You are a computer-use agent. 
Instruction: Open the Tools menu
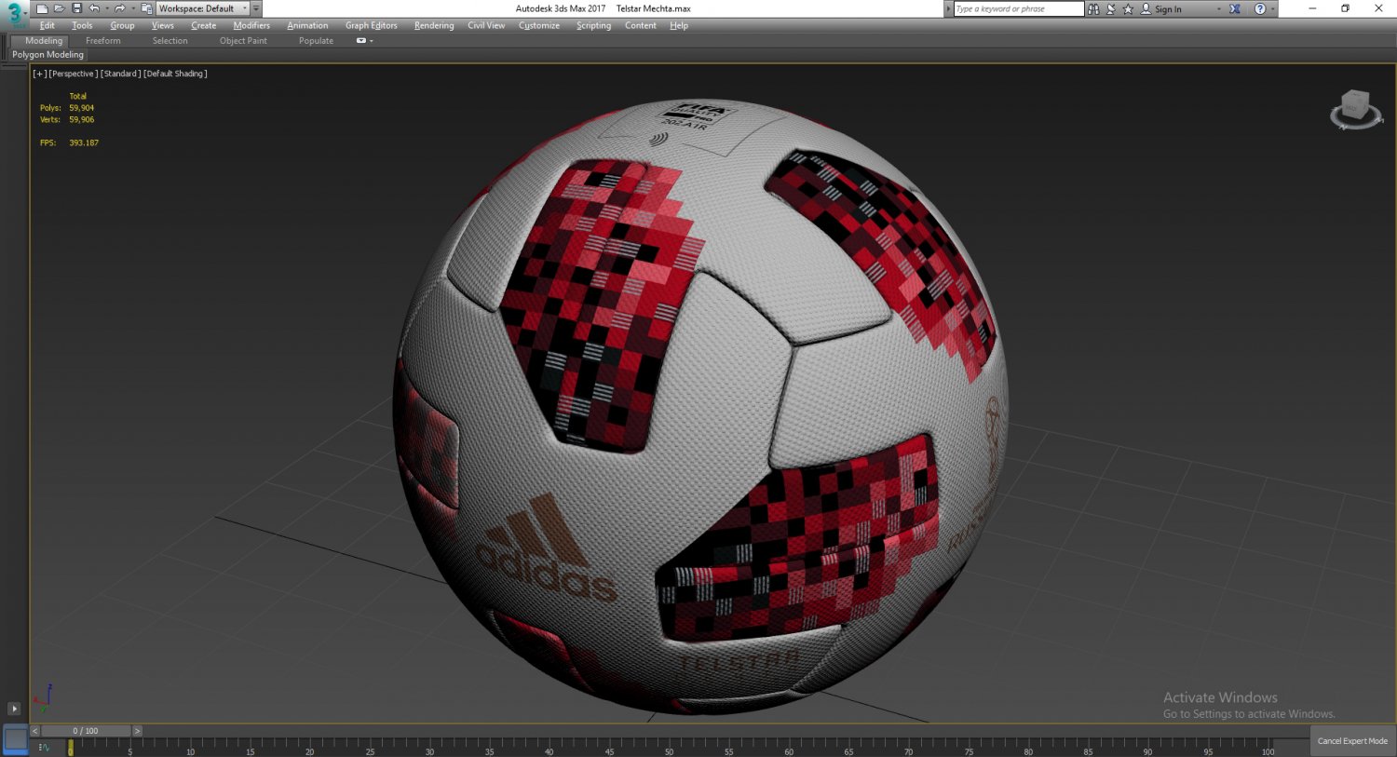click(x=82, y=25)
